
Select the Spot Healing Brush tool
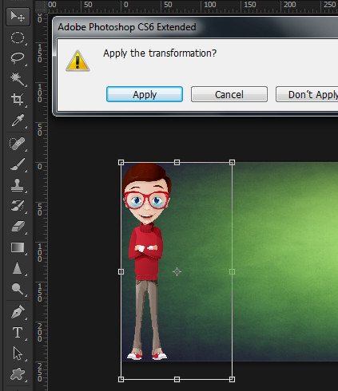pyautogui.click(x=18, y=144)
